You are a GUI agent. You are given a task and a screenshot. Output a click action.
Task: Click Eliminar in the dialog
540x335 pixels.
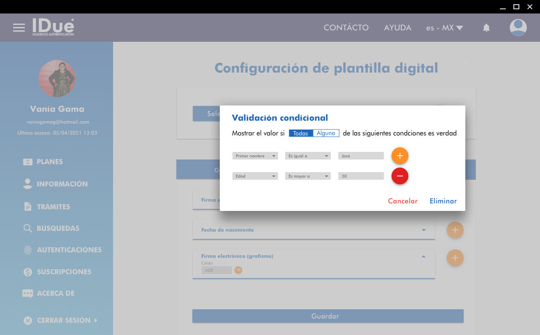coord(443,201)
